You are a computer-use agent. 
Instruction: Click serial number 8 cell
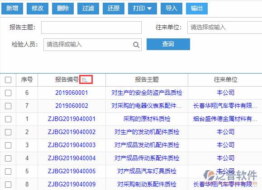(x=27, y=184)
